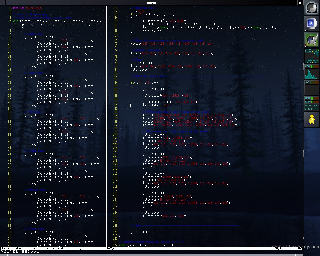Click the glutSwapBuffers(); line
The height and width of the screenshot is (256, 320).
click(144, 232)
